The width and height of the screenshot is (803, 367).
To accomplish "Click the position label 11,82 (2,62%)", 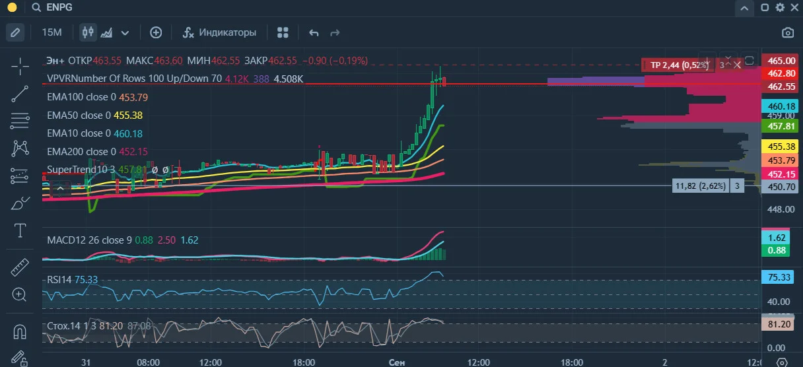I will tap(699, 186).
